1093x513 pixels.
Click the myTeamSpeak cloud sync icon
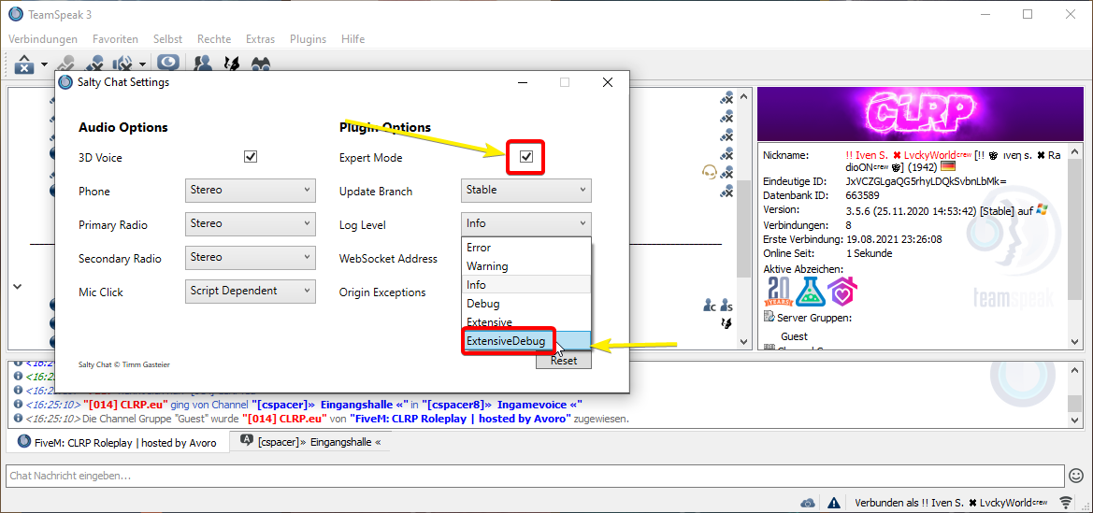[808, 503]
